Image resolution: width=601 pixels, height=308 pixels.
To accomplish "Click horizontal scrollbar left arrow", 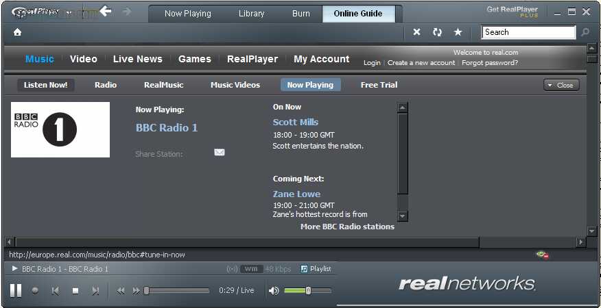I will pos(9,242).
